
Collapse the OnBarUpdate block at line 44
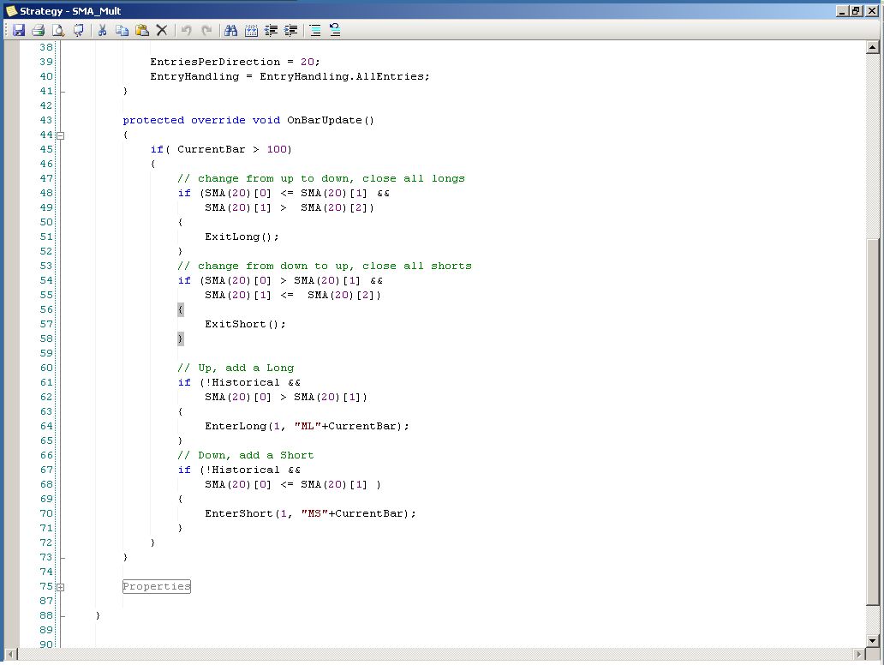(x=60, y=135)
